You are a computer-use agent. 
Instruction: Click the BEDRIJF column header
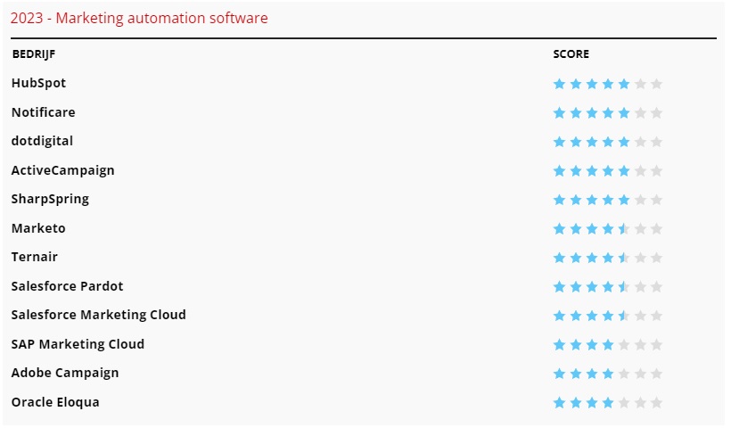pyautogui.click(x=34, y=54)
